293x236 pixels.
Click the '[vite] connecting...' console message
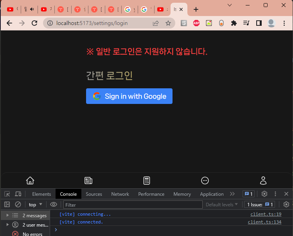[x=85, y=214]
